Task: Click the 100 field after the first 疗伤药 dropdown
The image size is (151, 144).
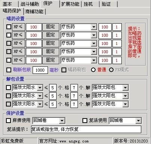Action: 105,27
